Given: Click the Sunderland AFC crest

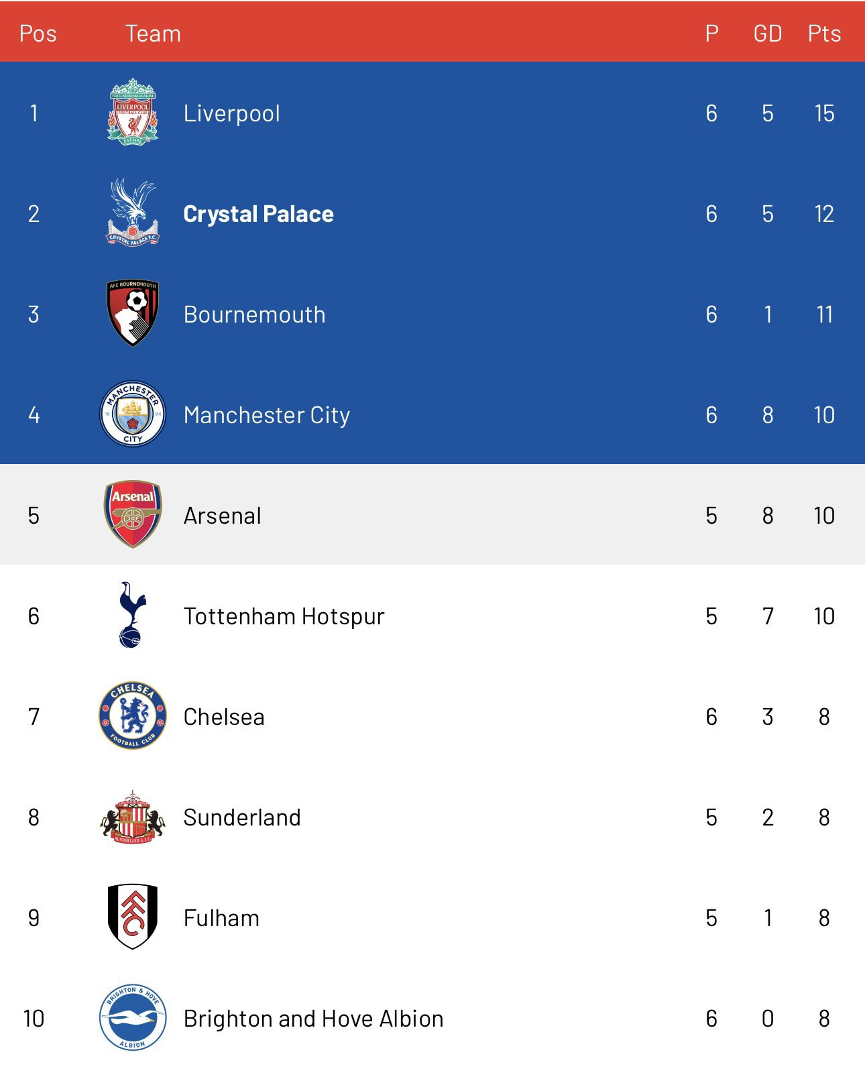Looking at the screenshot, I should [133, 816].
